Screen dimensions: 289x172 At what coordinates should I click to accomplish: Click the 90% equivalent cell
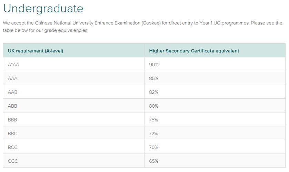click(x=215, y=65)
